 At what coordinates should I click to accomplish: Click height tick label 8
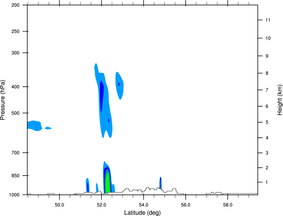click(x=267, y=73)
